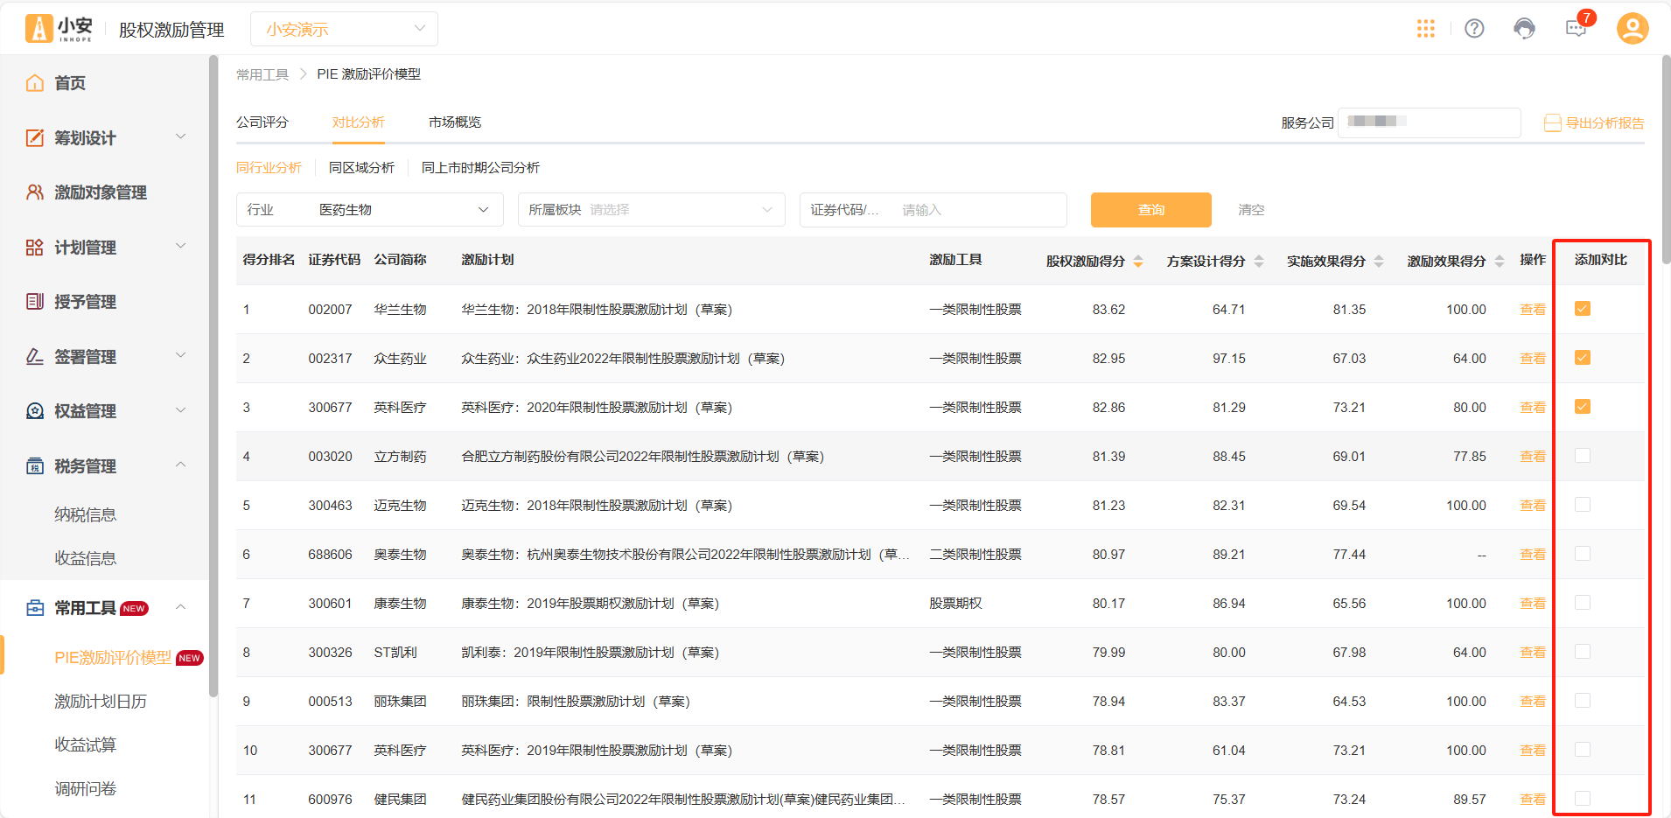Viewport: 1671px width, 818px height.
Task: Click the export report document icon
Action: coord(1553,123)
